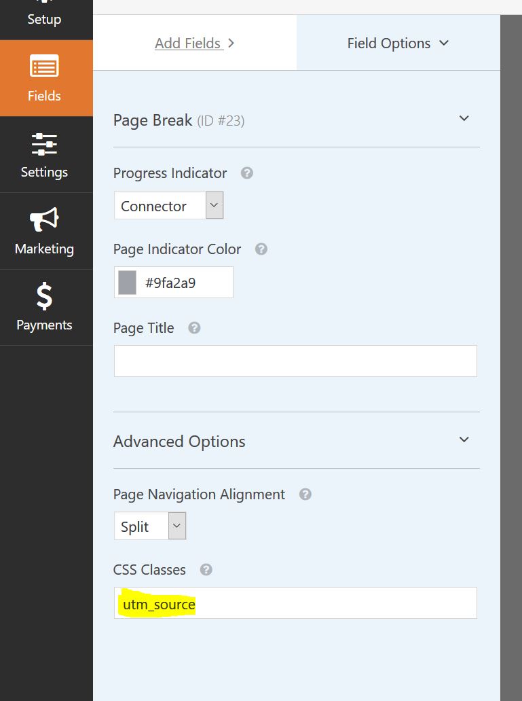522x701 pixels.
Task: Go to the Setup section
Action: [x=44, y=19]
